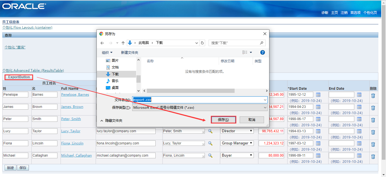Open start date calendar for 1998-06-17
This screenshot has width=386, height=177.
click(x=318, y=119)
